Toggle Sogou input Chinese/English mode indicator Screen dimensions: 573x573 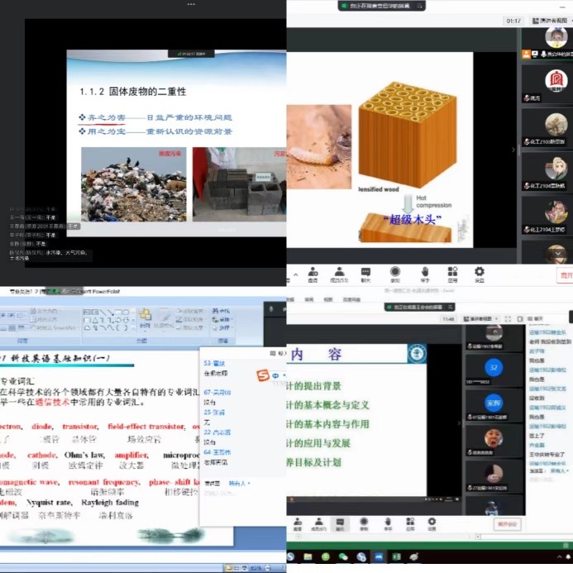(x=274, y=377)
